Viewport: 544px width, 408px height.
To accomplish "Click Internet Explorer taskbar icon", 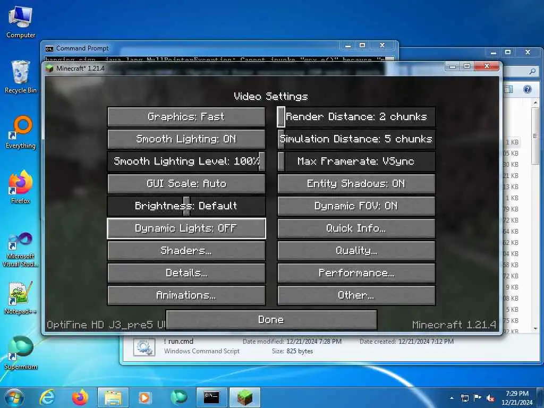I will tap(47, 397).
